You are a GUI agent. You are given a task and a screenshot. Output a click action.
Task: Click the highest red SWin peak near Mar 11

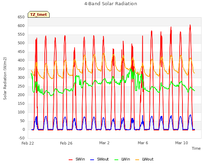pyautogui.click(x=190, y=25)
